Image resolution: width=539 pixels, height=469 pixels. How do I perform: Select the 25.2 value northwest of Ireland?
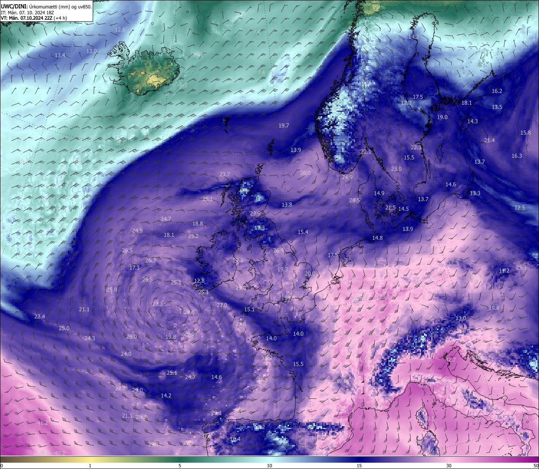point(193,236)
